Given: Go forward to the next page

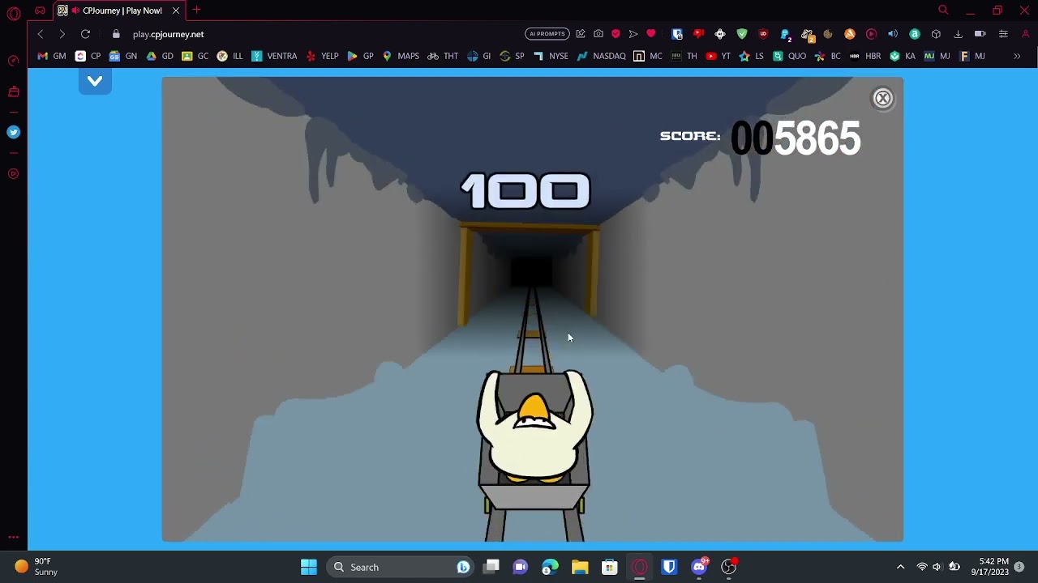Looking at the screenshot, I should (62, 34).
